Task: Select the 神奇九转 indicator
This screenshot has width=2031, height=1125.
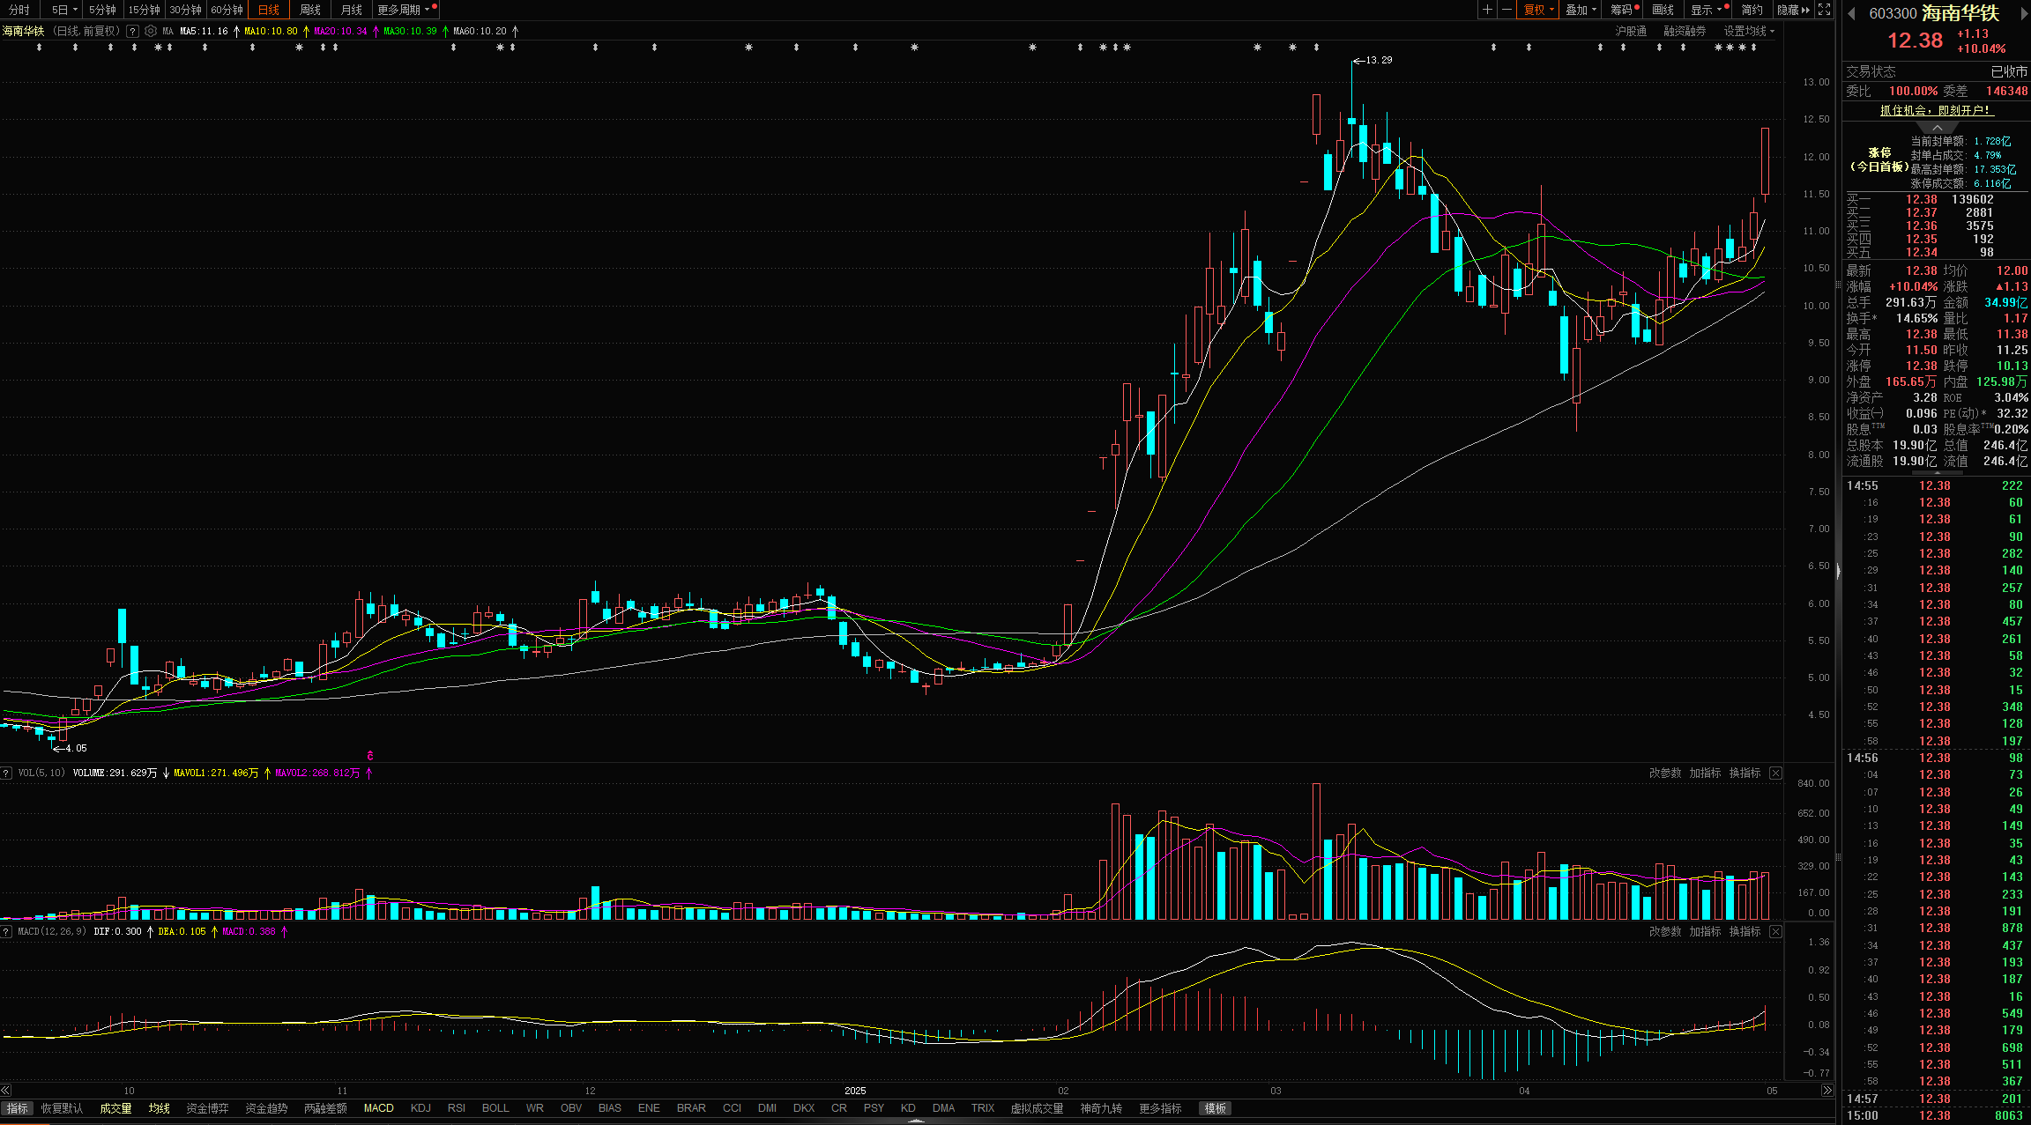Action: [1101, 1108]
